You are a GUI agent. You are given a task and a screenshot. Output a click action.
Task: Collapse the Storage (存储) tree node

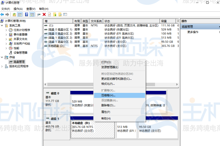click(x=2, y=57)
